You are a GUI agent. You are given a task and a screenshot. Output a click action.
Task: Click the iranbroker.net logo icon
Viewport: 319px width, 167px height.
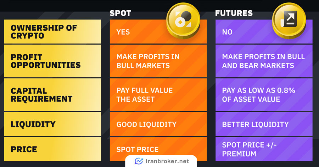139,161
